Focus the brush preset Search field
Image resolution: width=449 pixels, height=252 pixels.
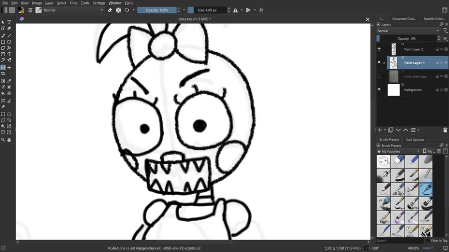tap(400, 241)
